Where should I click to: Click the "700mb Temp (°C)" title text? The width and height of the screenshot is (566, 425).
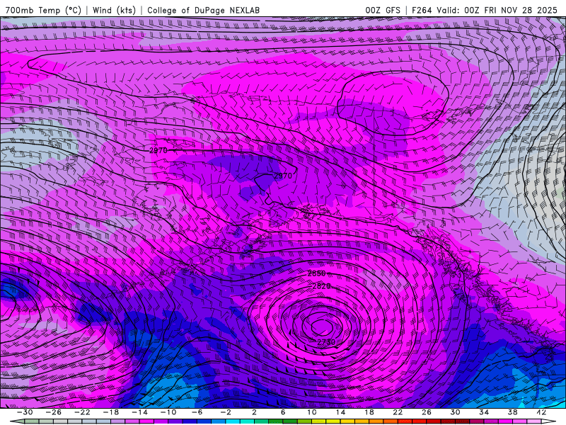43,10
